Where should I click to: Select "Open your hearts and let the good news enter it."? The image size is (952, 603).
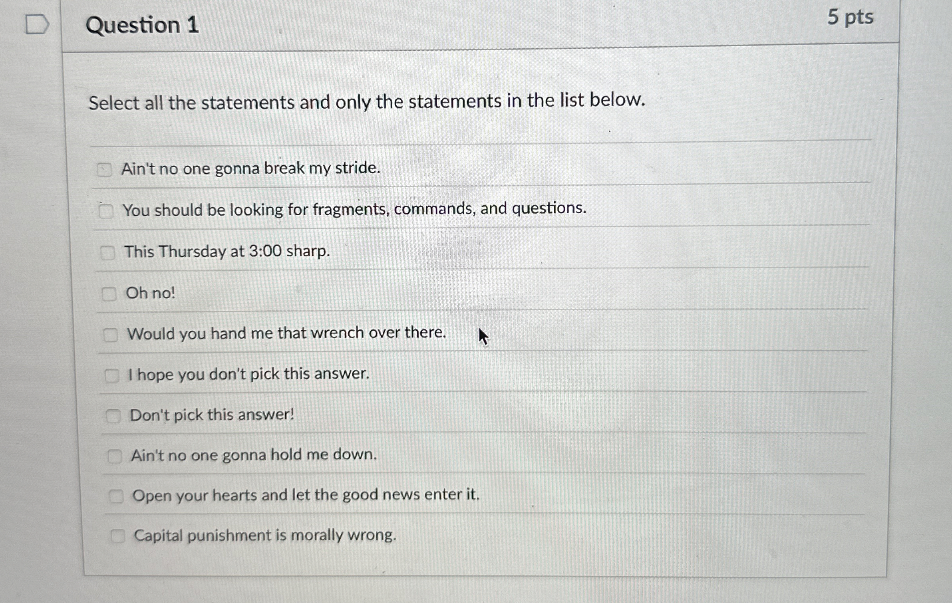pos(117,496)
